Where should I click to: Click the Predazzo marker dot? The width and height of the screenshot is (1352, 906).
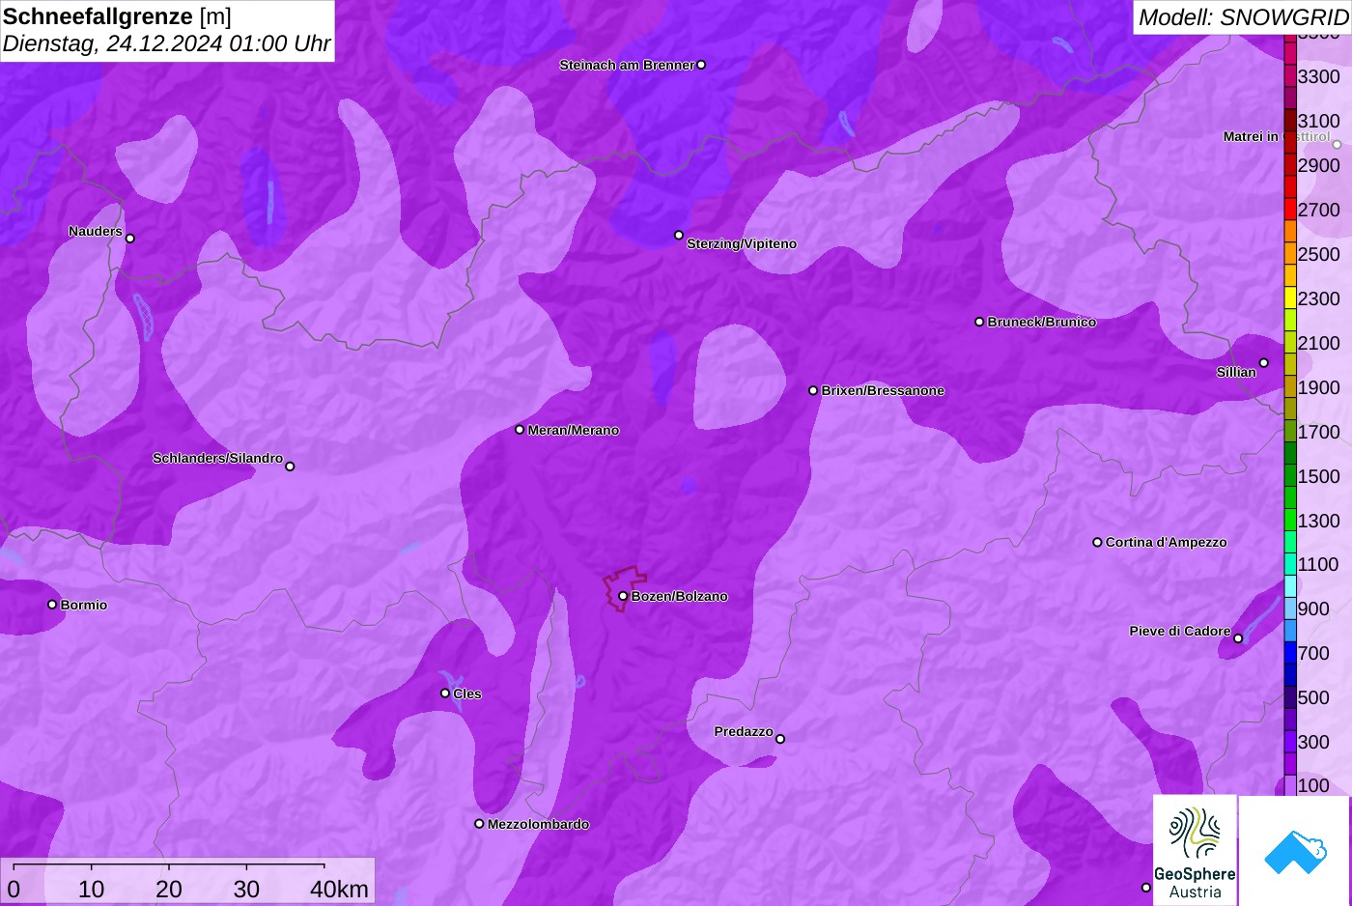780,739
